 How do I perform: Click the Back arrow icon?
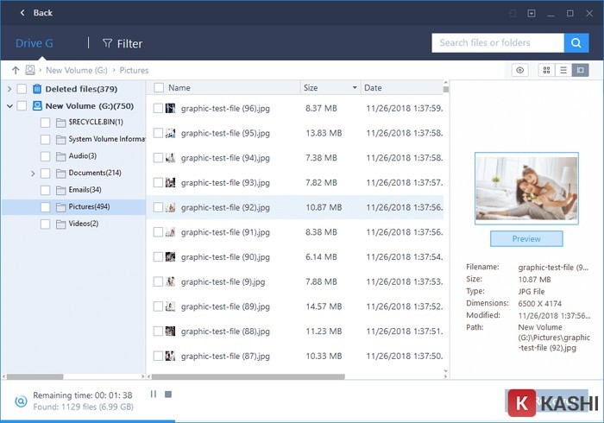click(22, 13)
